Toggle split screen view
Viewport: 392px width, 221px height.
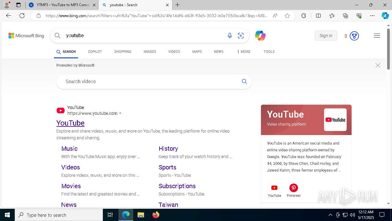318,16
